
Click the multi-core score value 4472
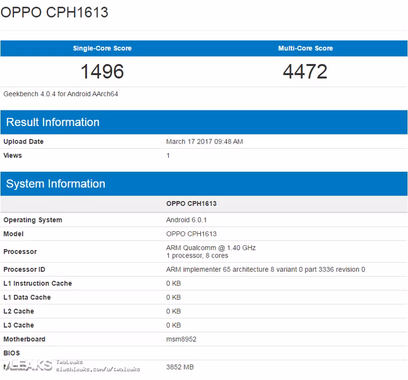(305, 72)
